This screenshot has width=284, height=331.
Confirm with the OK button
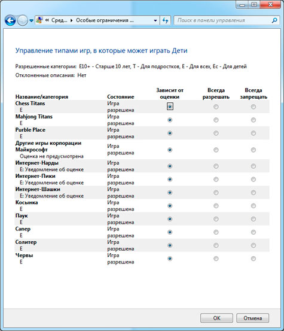[x=216, y=318]
